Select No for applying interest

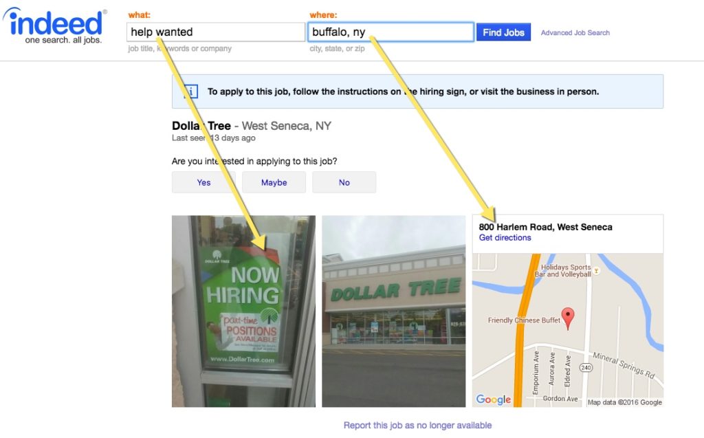[344, 182]
